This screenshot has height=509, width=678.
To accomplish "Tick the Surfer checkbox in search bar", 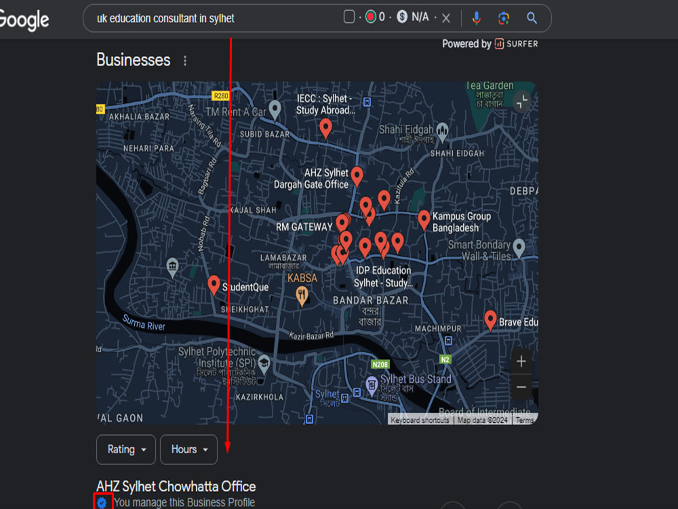I will [x=349, y=17].
